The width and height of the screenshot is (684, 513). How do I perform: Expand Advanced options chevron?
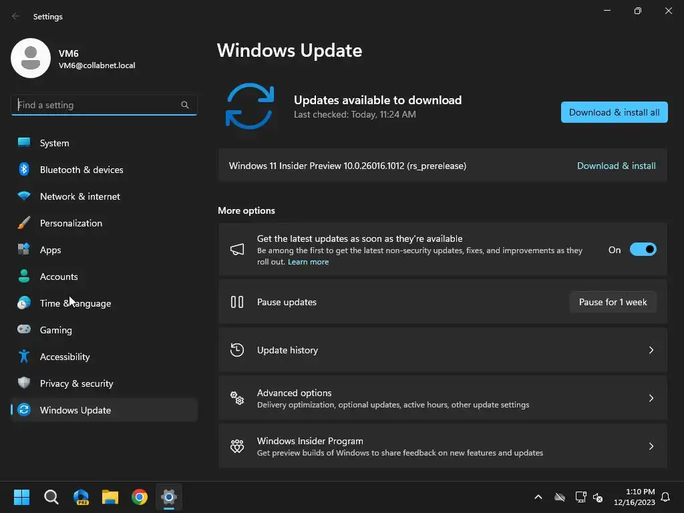(651, 398)
